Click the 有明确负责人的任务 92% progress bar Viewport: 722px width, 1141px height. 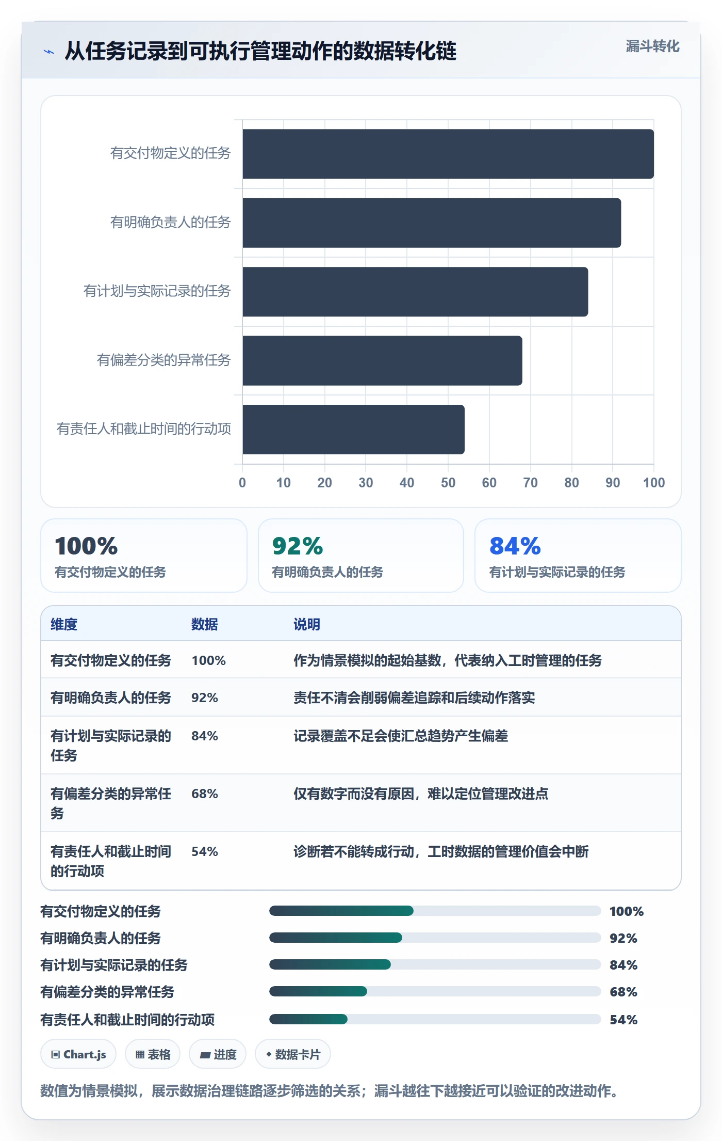pos(435,938)
